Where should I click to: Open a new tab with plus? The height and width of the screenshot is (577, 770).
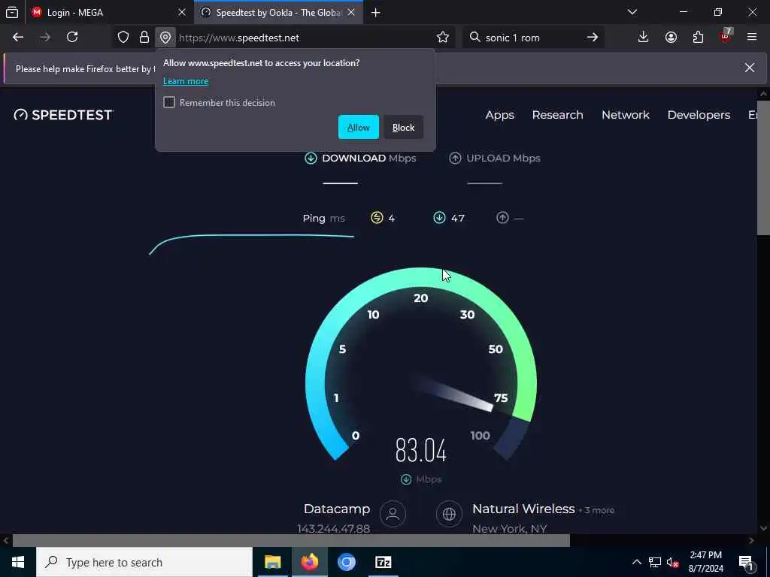click(376, 13)
